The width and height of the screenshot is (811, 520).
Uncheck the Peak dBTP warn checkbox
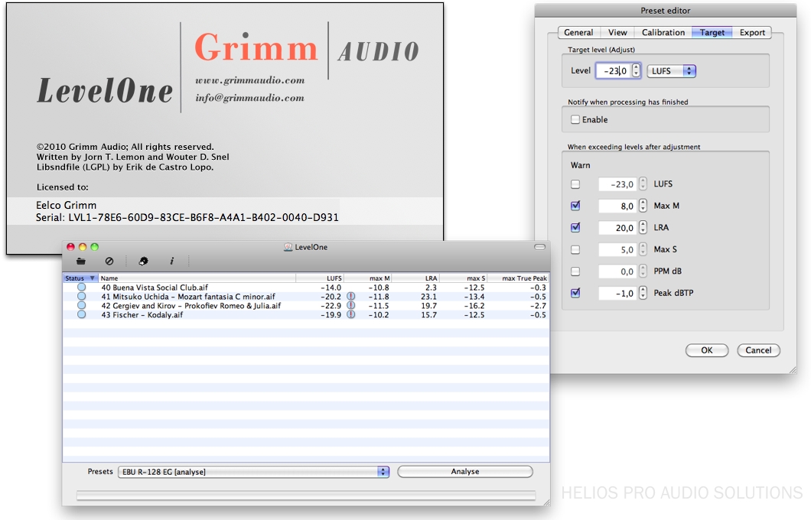click(575, 293)
